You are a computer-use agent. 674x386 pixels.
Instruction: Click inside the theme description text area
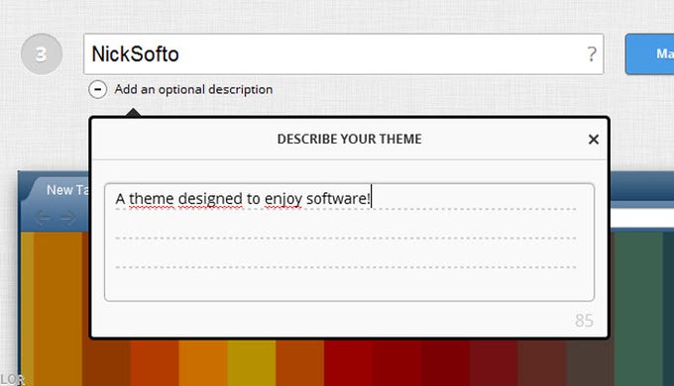(349, 242)
